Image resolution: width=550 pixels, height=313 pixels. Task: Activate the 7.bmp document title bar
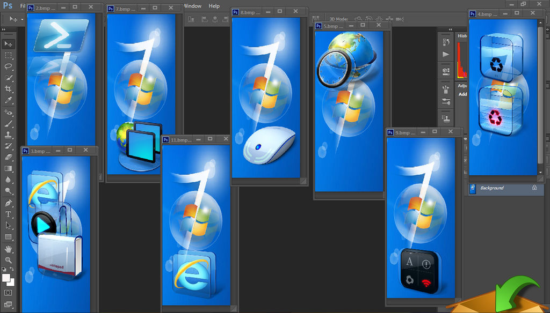144,9
